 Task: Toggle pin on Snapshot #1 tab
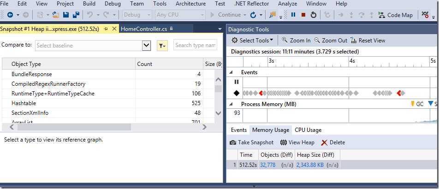106,29
